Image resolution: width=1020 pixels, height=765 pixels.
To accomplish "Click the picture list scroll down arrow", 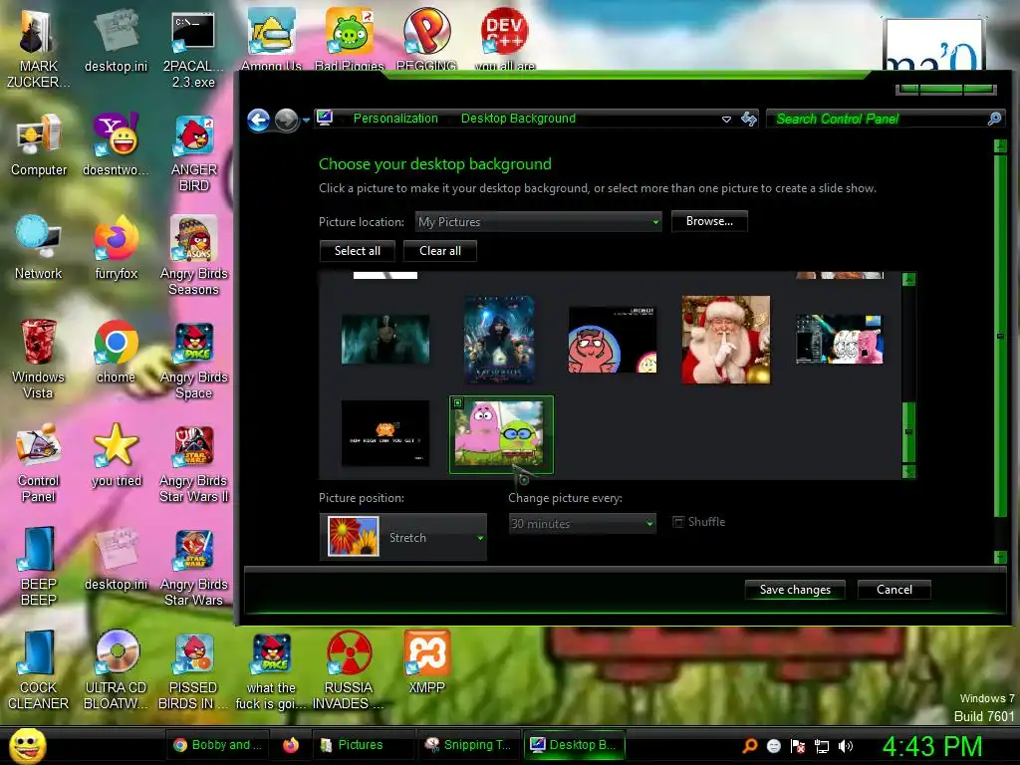I will [x=908, y=471].
